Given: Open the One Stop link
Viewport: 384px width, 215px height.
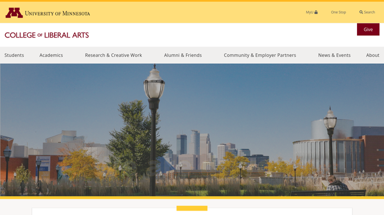Looking at the screenshot, I should click(338, 12).
